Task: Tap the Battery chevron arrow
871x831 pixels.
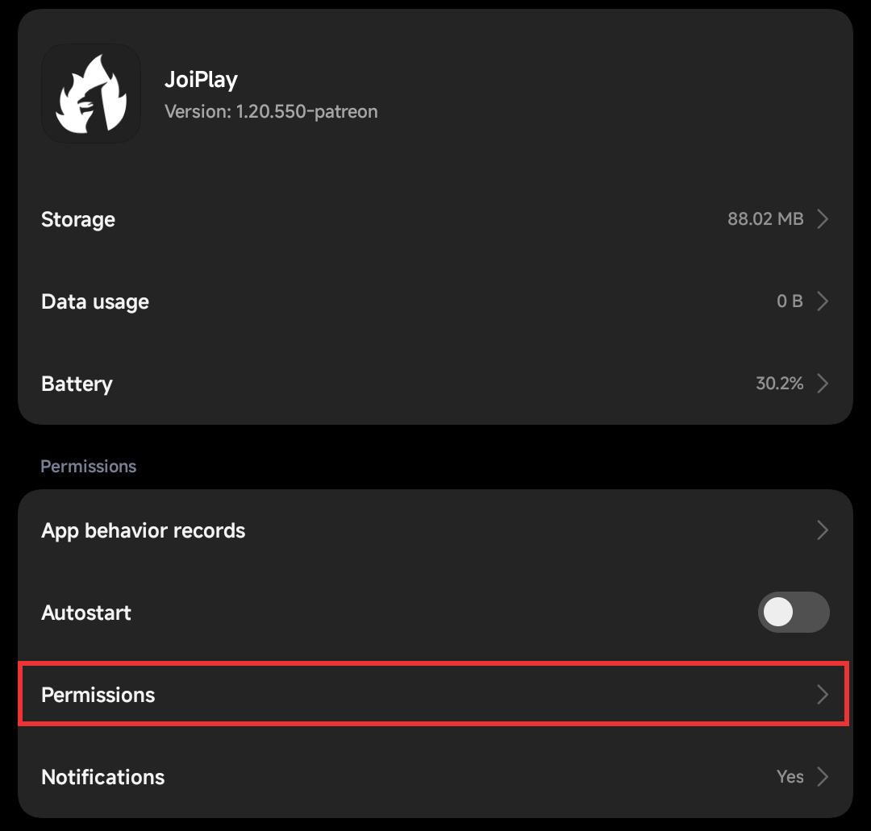Action: [823, 384]
